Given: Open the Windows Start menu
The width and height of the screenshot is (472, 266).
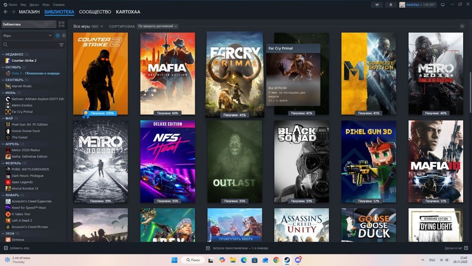Looking at the screenshot, I should pos(174,260).
